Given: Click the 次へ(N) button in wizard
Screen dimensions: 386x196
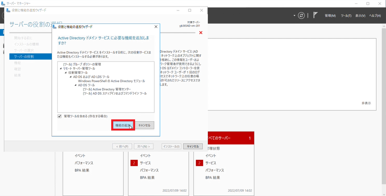Looking at the screenshot, I should coord(144,146).
